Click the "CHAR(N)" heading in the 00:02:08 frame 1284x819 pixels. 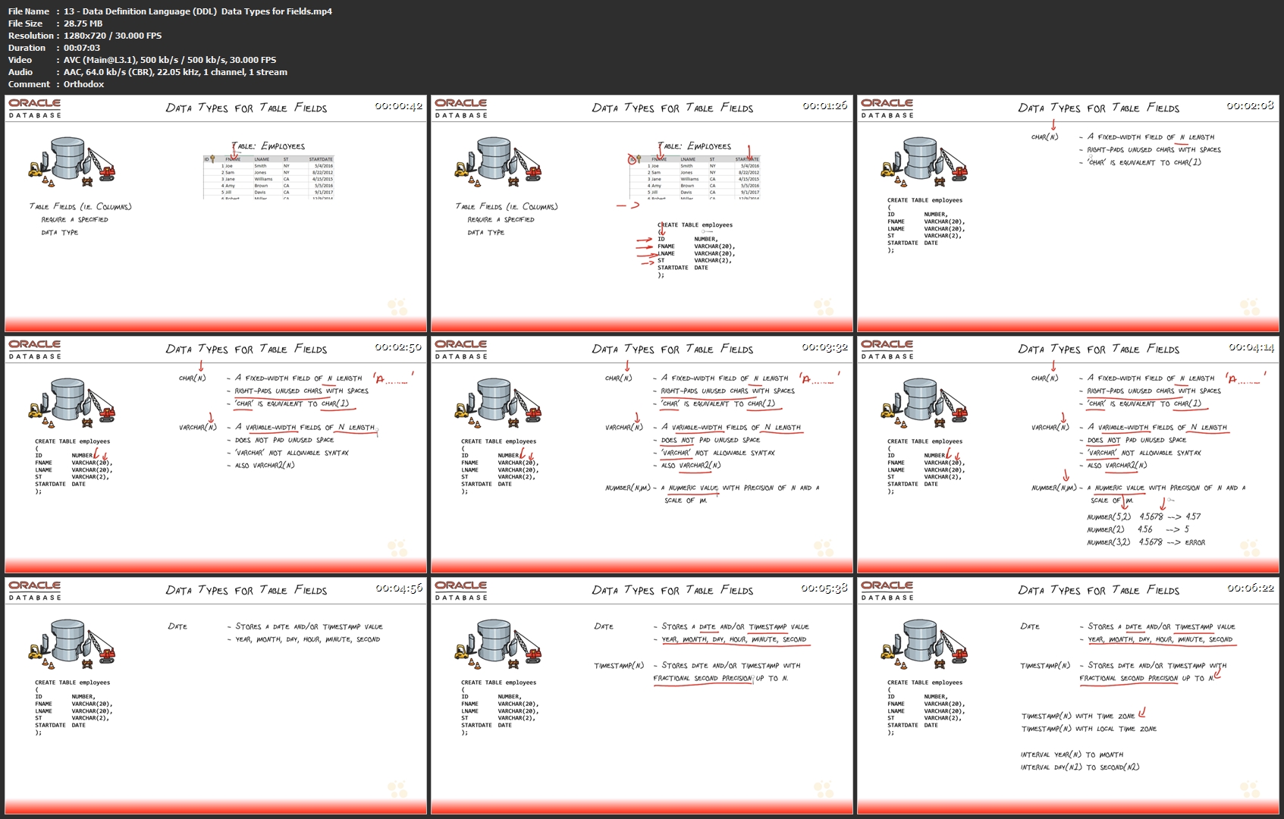coord(1044,137)
